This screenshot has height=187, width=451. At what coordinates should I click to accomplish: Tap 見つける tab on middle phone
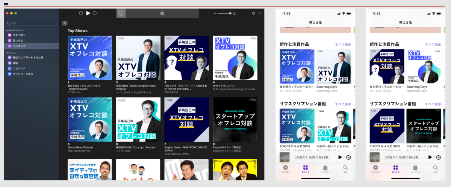click(x=306, y=169)
